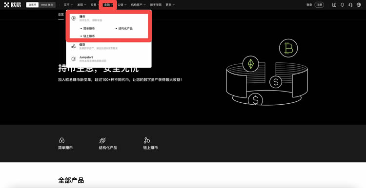Click the 借贷 hand-coin icon in the dropdown

(x=74, y=46)
